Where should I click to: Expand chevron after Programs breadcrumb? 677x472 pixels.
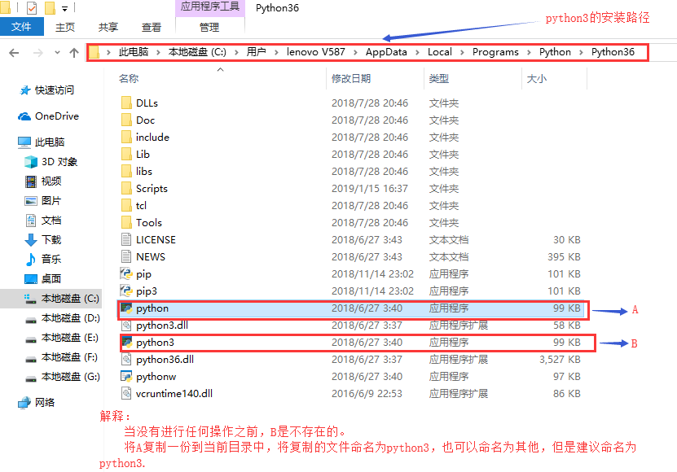(529, 53)
